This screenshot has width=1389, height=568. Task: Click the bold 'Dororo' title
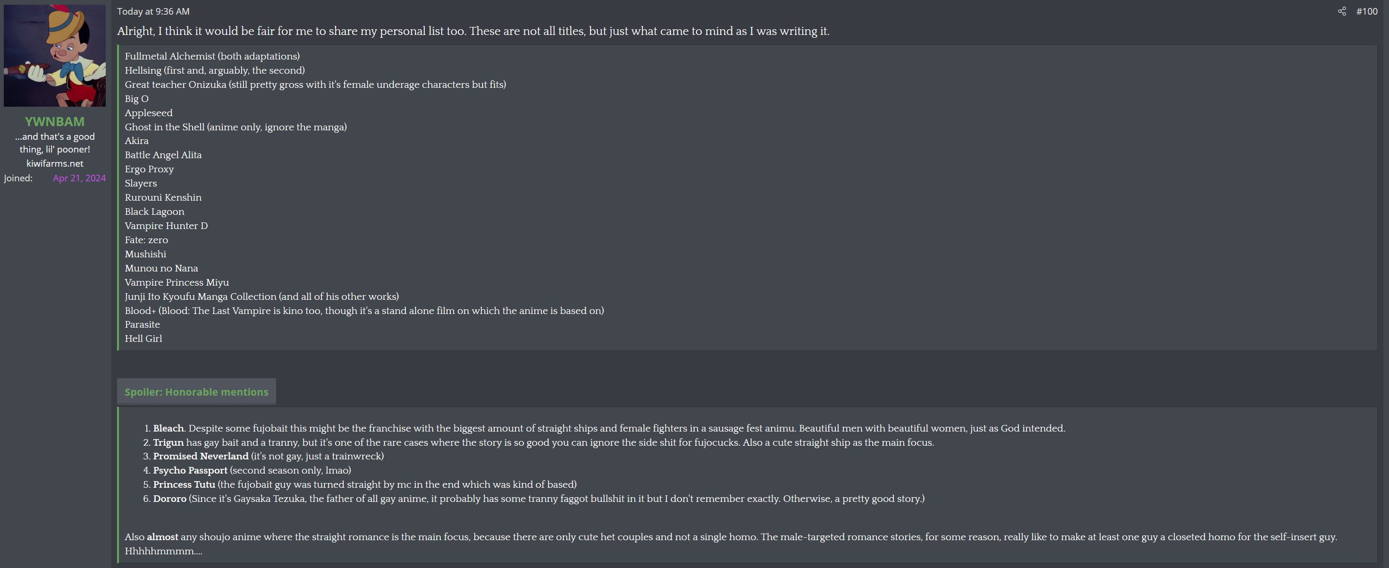coord(169,499)
